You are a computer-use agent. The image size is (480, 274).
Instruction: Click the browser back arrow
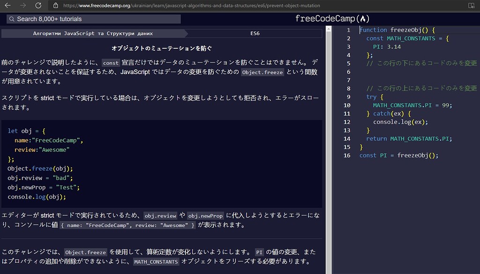7,5
